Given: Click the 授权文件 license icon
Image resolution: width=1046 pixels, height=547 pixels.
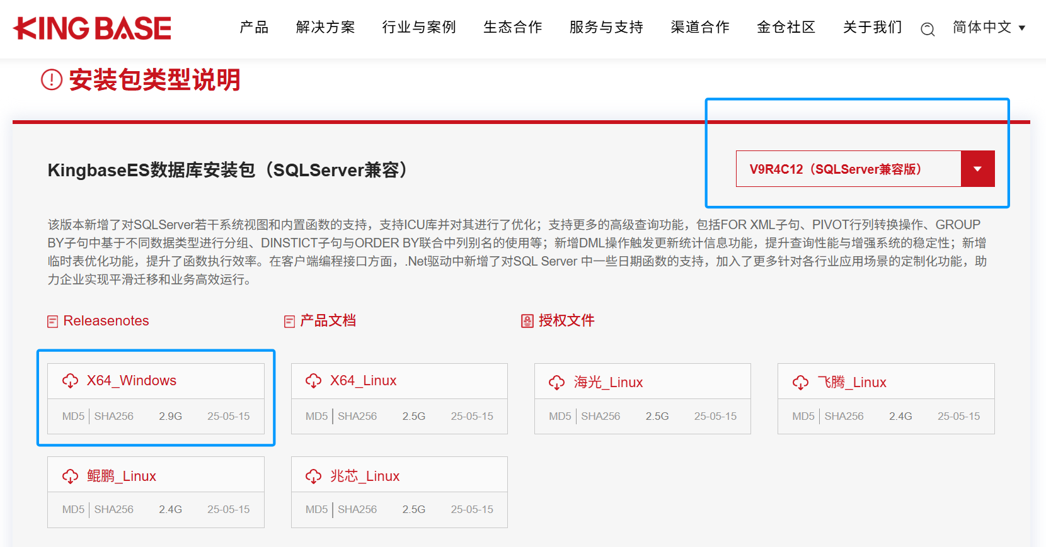Looking at the screenshot, I should point(527,322).
